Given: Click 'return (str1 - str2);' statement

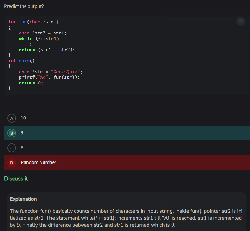Looking at the screenshot, I should coord(47,50).
